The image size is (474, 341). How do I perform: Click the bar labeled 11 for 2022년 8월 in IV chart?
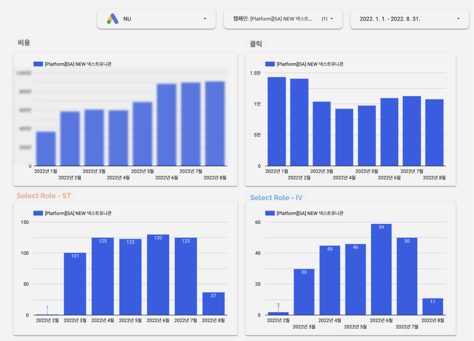pyautogui.click(x=432, y=305)
